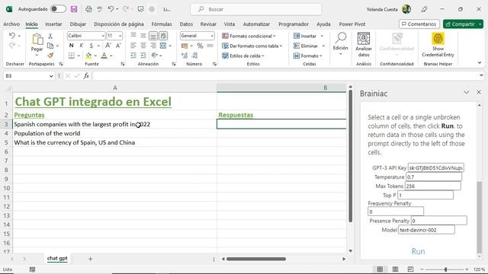488x274 pixels.
Task: Open the Edición search group
Action: [x=341, y=44]
